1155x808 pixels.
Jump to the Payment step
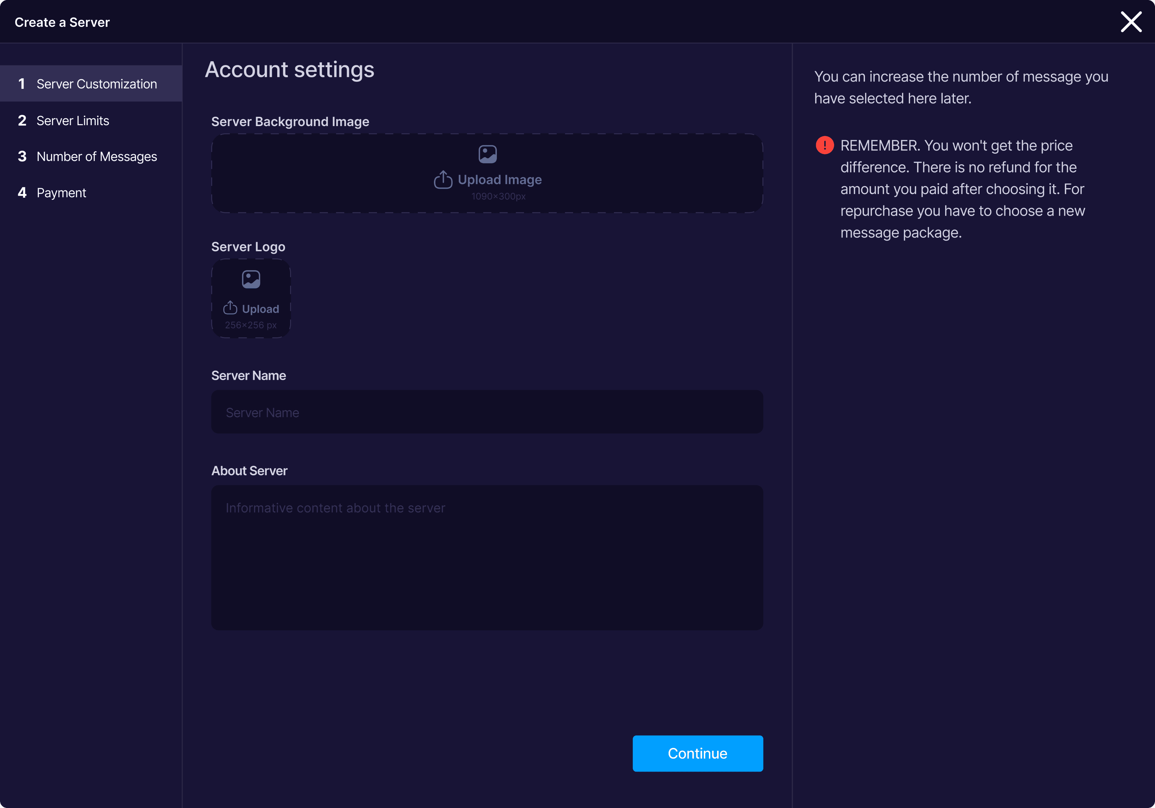coord(61,193)
